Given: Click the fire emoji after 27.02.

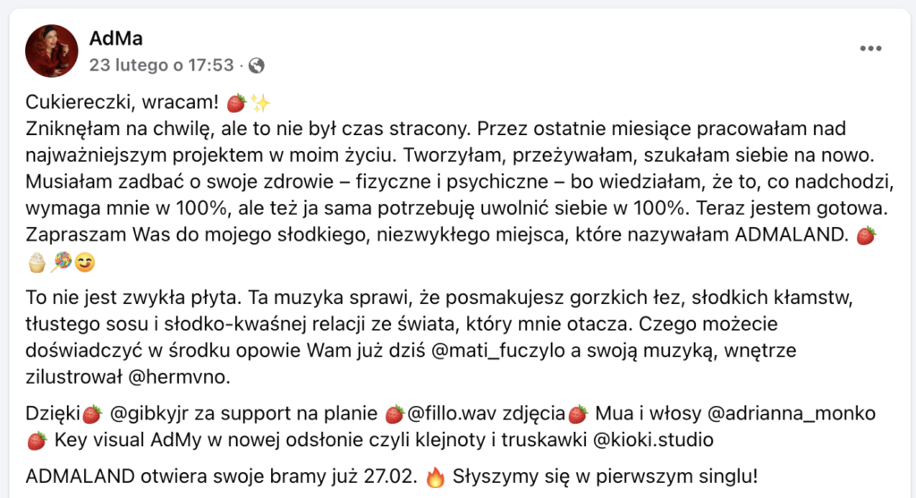Looking at the screenshot, I should pos(436,475).
